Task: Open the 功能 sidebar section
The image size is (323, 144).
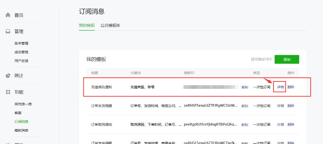Action: [x=19, y=92]
